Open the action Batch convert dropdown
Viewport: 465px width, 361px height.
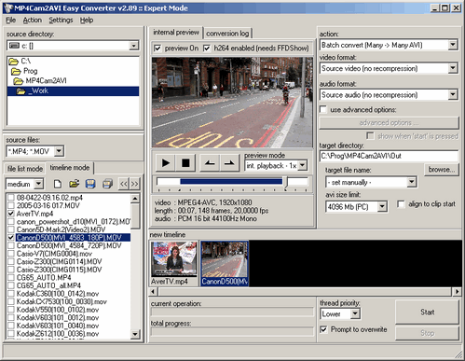453,45
